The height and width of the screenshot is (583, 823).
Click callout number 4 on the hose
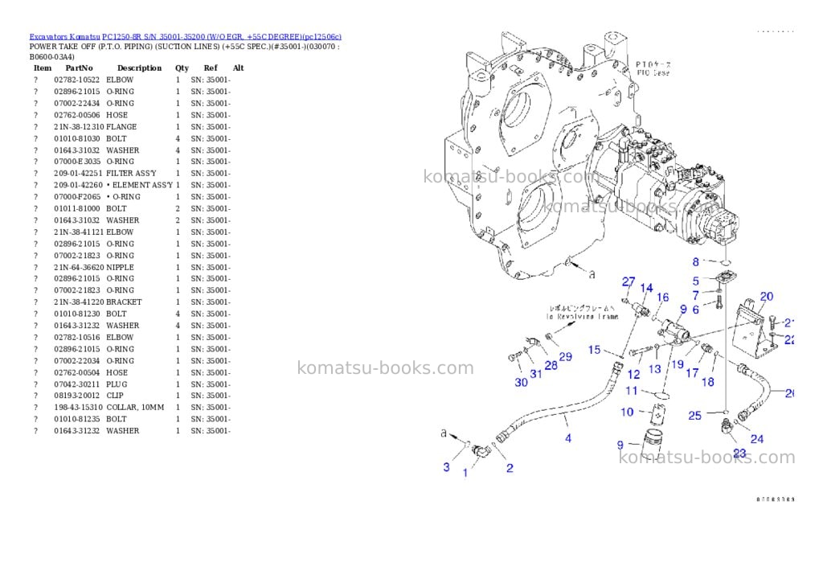pyautogui.click(x=568, y=438)
